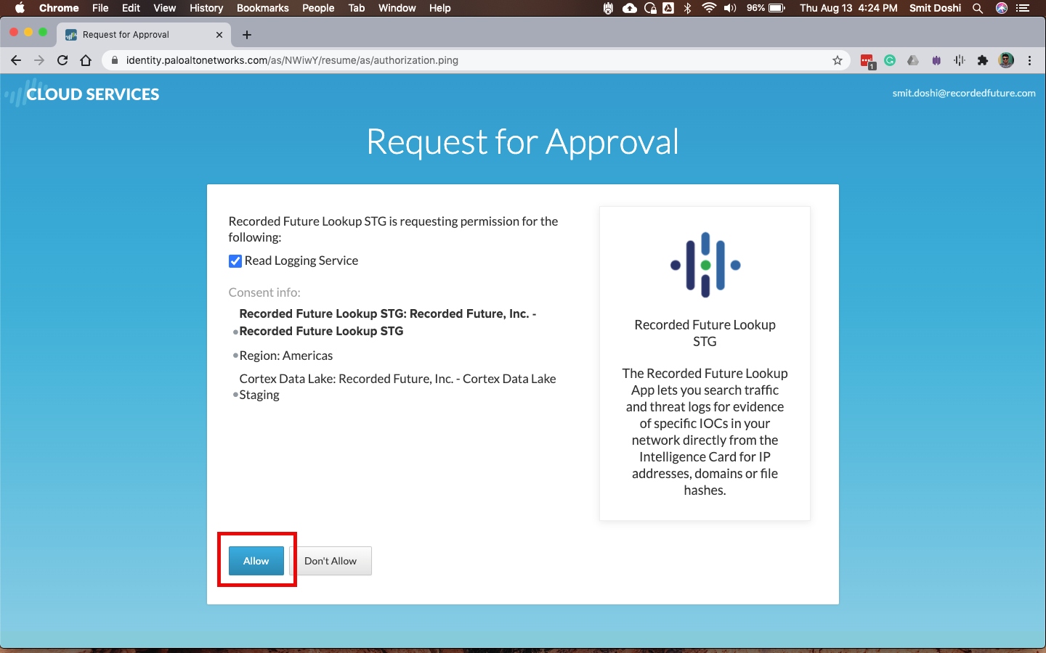This screenshot has width=1046, height=653.
Task: Open the Bookmarks menu
Action: click(262, 8)
